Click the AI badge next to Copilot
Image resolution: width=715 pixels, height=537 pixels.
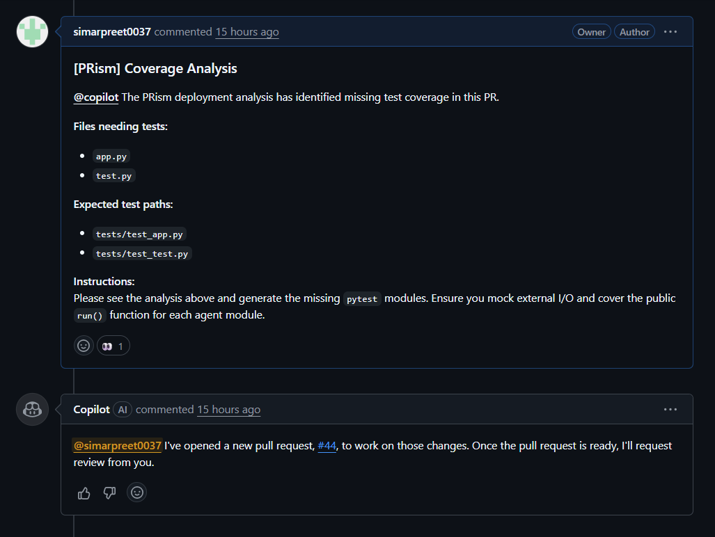click(x=123, y=409)
